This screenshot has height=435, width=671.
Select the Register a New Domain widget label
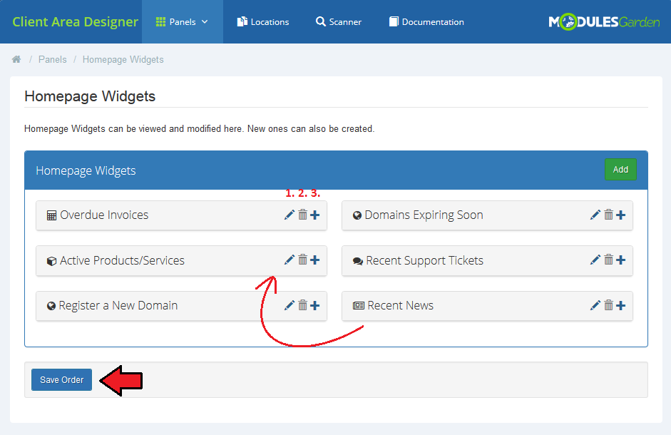pyautogui.click(x=118, y=305)
